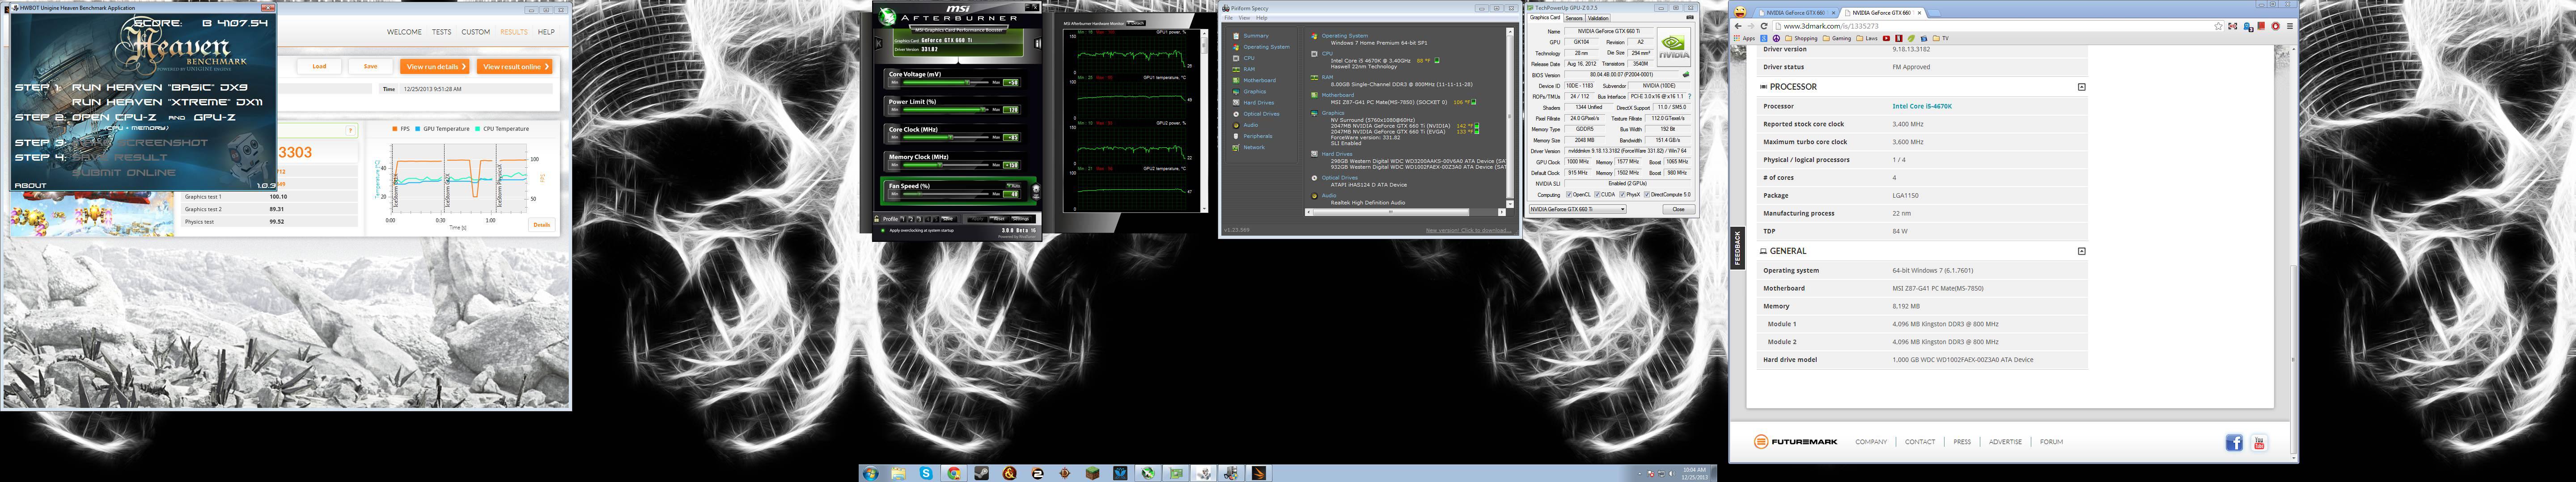Collapse PROCESSOR section on 3DMark page

click(2081, 87)
